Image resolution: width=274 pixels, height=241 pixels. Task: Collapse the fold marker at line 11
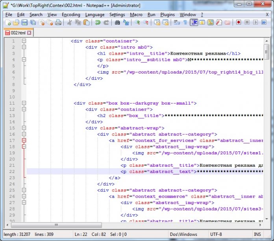pyautogui.click(x=24, y=103)
